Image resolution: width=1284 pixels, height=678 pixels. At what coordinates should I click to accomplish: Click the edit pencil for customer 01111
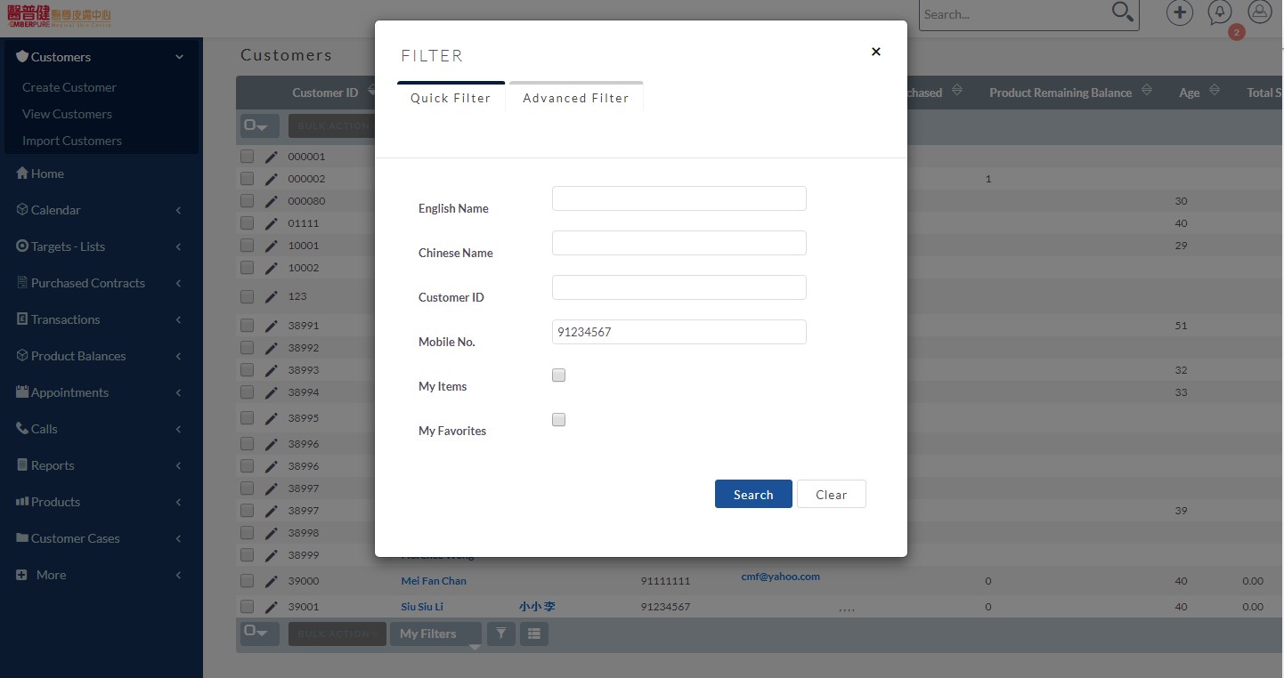pos(272,223)
